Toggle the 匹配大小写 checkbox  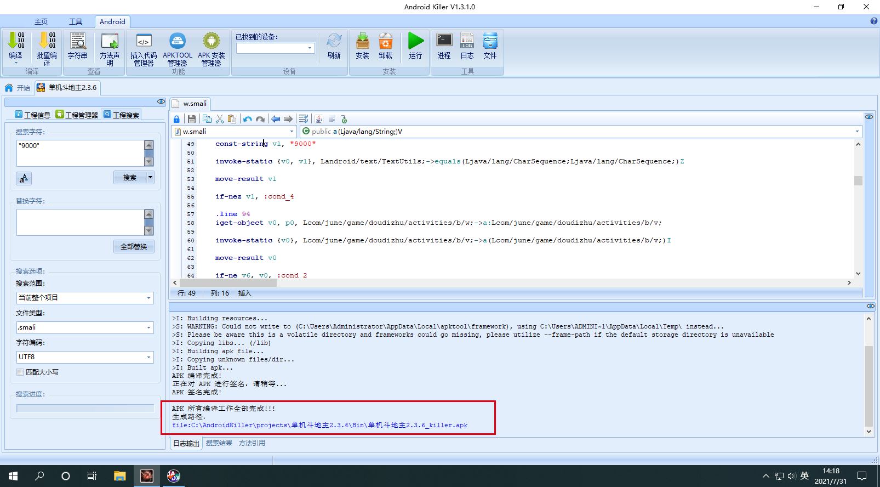click(20, 372)
